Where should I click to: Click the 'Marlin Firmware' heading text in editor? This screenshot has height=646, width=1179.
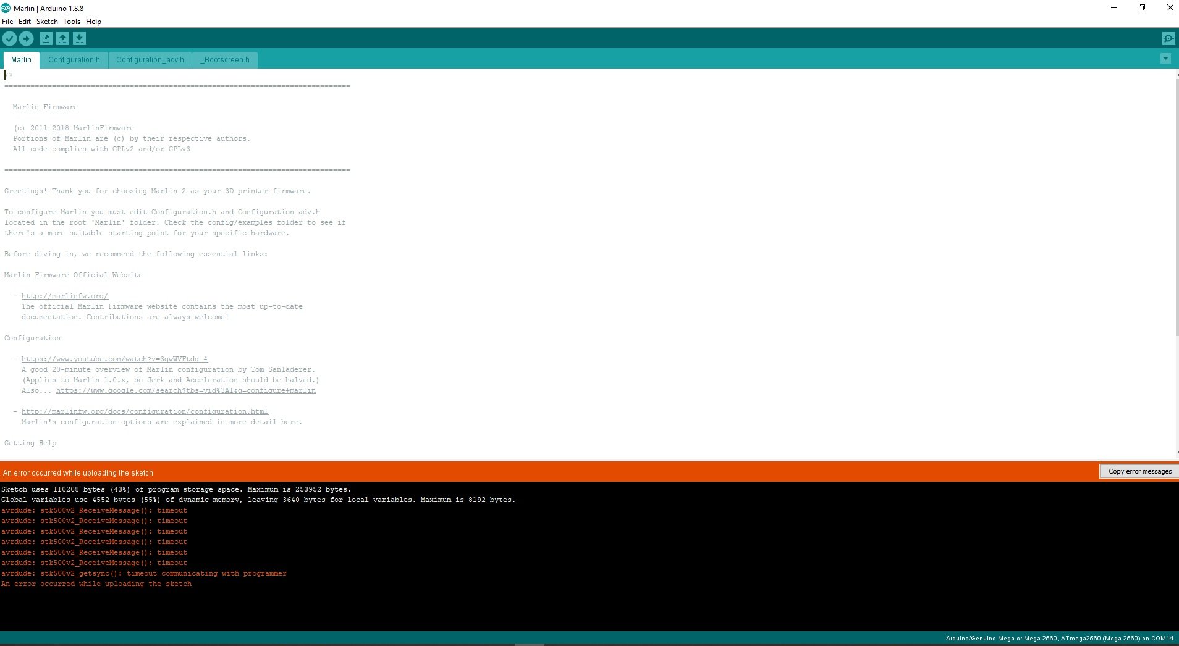(x=45, y=107)
